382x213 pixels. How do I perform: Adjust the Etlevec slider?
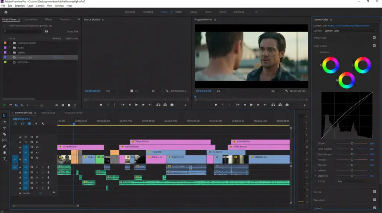[352, 143]
